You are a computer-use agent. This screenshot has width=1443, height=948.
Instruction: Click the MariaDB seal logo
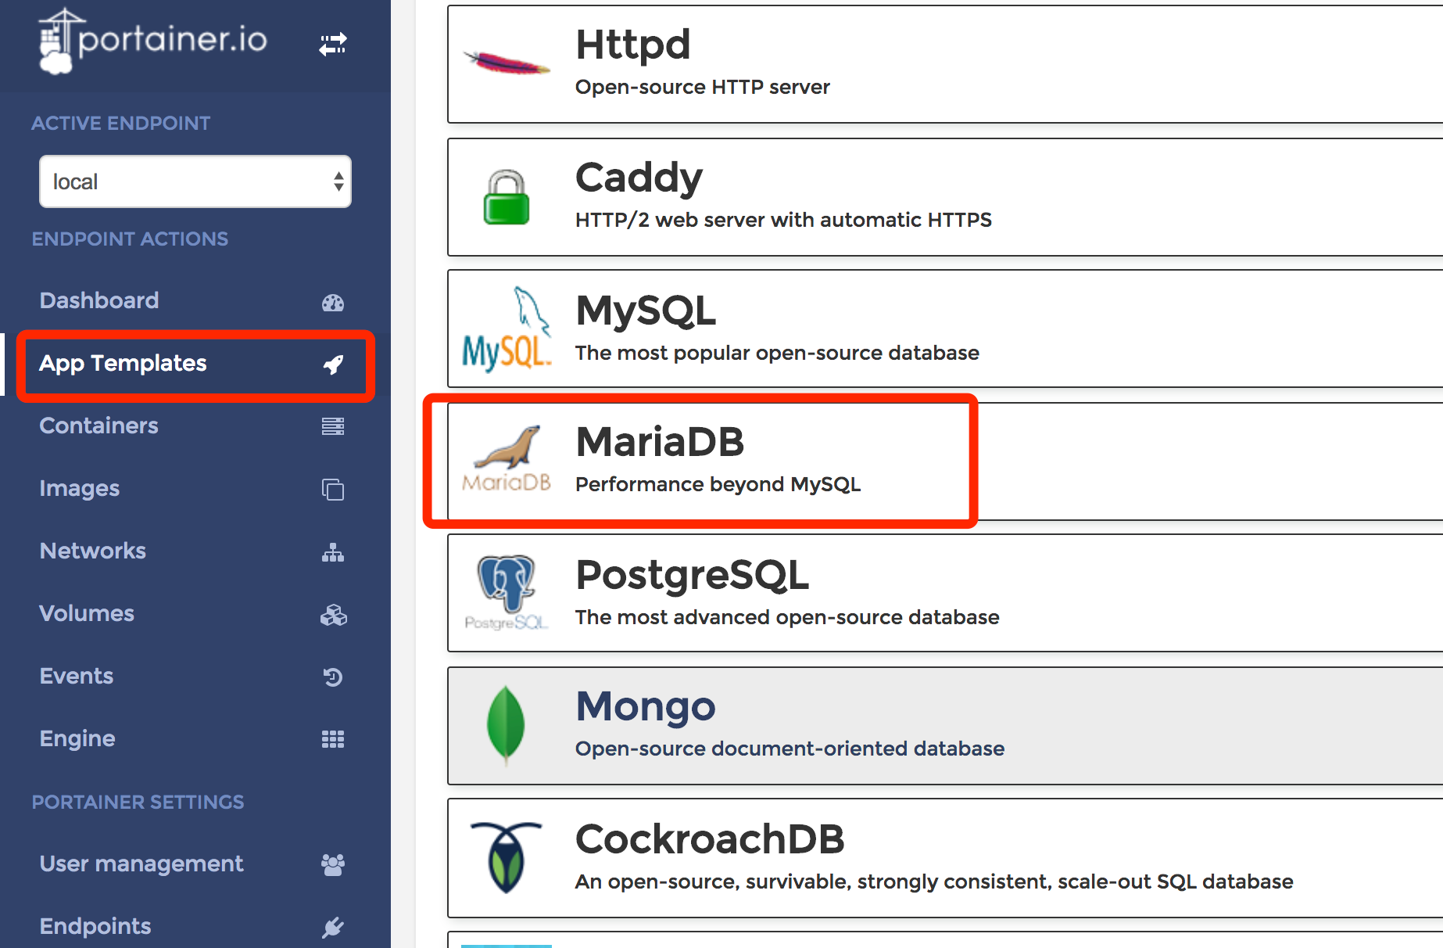click(x=507, y=459)
